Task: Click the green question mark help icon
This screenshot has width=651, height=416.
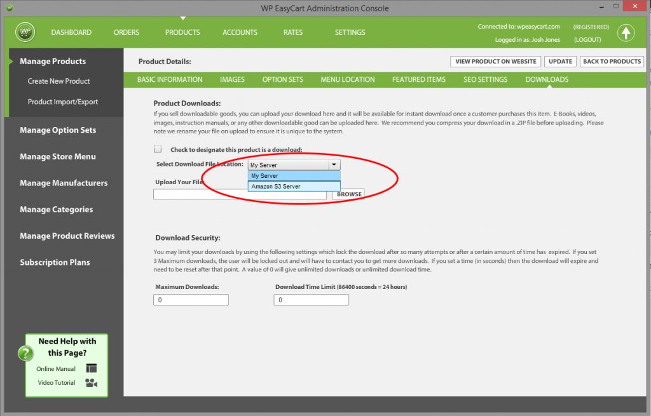Action: pos(25,353)
